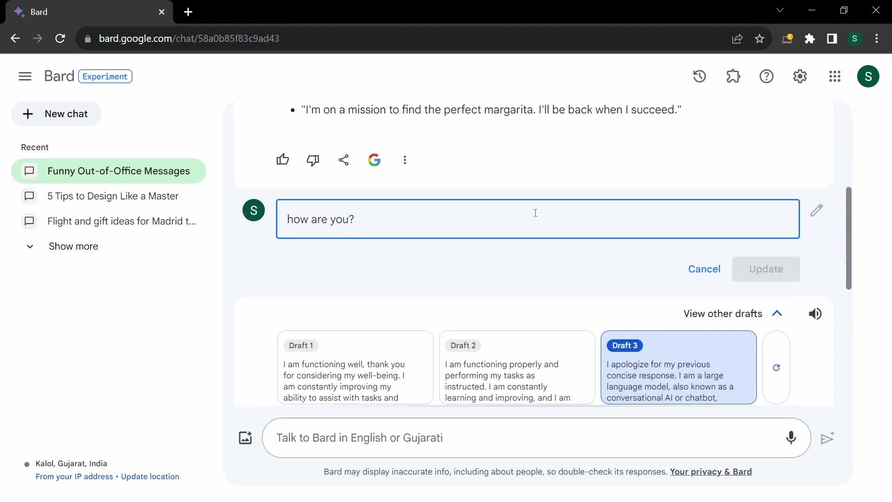Click Update location link
Image resolution: width=892 pixels, height=502 pixels.
pos(150,476)
